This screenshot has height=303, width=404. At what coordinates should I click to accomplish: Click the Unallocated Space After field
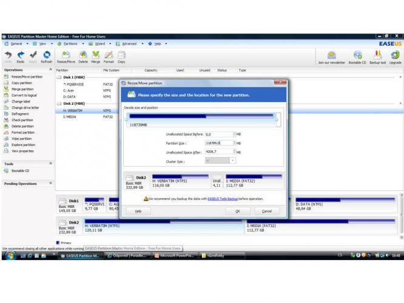pyautogui.click(x=219, y=152)
